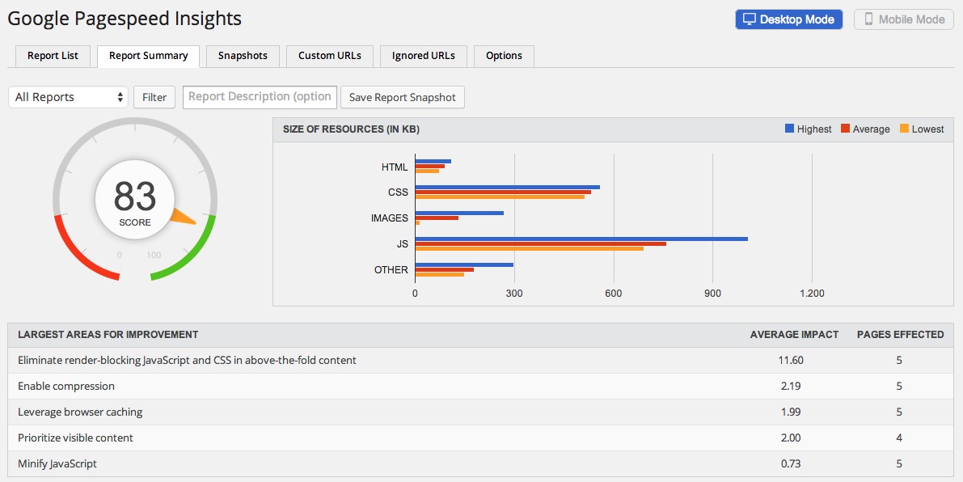Expand the All Reports dropdown
Viewport: 963px width, 482px height.
(x=68, y=97)
